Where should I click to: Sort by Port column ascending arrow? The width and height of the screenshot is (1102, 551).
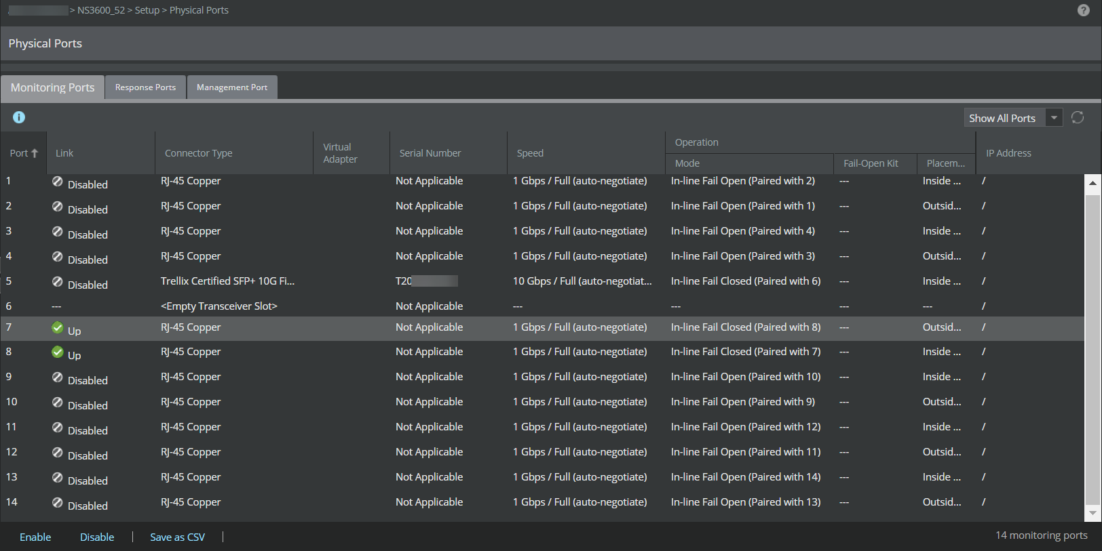coord(35,153)
